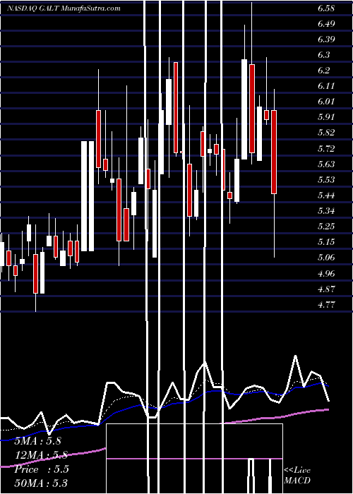Pick the 4.87 price axis value
Image resolution: width=353 pixels, height=494 pixels.
tap(326, 289)
